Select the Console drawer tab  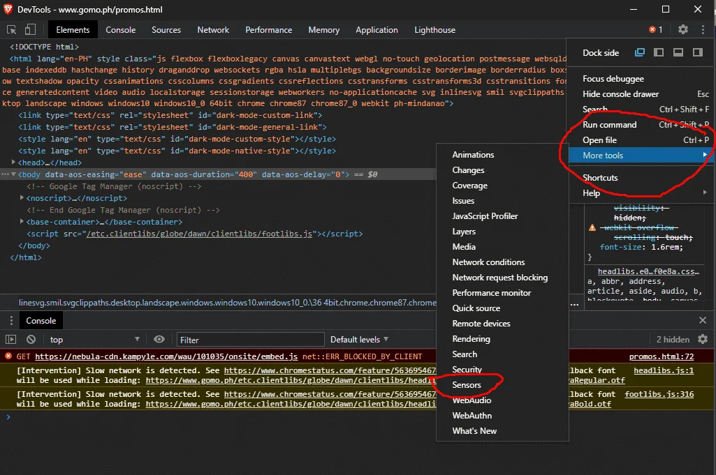coord(41,321)
